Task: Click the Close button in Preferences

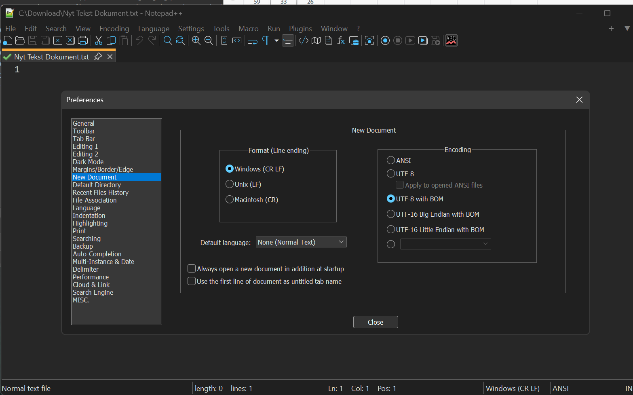Action: (376, 322)
